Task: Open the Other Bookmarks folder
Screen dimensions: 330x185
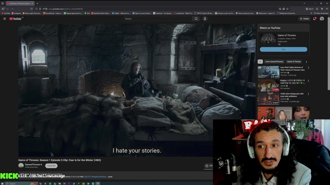Action: click(x=321, y=13)
